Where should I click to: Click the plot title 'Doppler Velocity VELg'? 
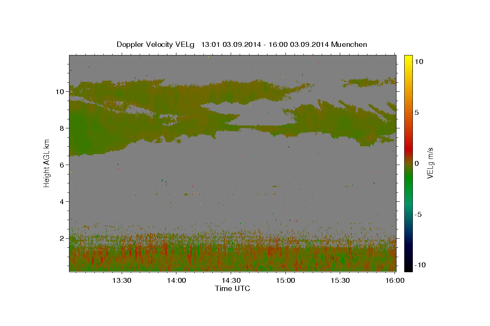click(156, 44)
